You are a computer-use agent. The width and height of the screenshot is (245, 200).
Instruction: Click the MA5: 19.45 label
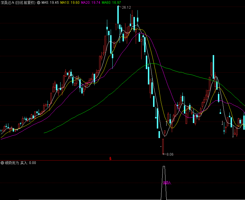(50, 3)
